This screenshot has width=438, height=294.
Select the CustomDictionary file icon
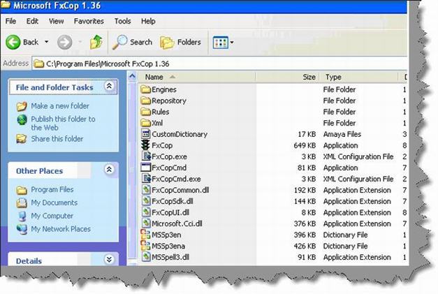(145, 134)
